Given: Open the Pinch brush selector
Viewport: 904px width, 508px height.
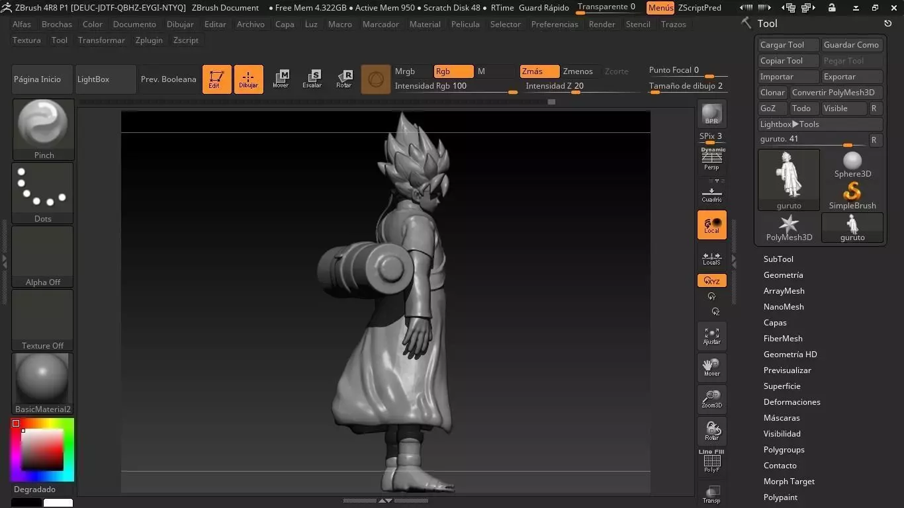Looking at the screenshot, I should coord(43,130).
